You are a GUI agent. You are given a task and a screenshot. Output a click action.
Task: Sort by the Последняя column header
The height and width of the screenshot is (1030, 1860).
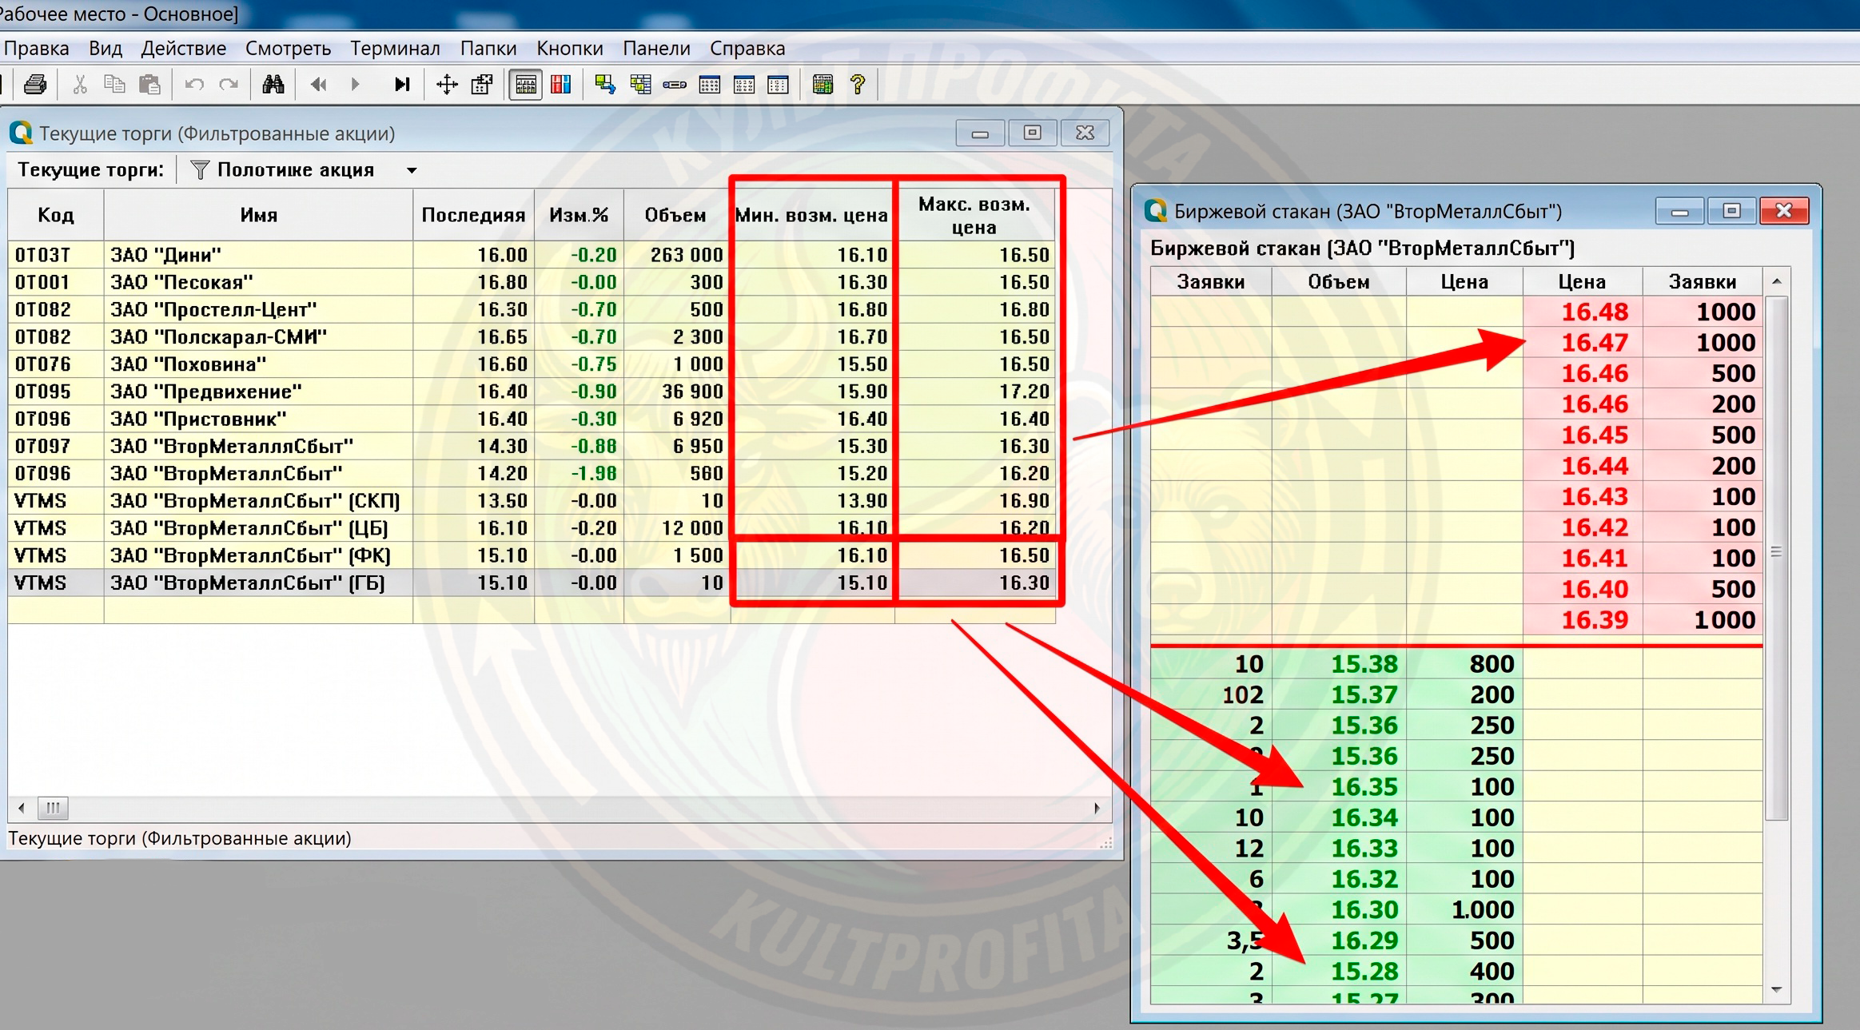pos(474,215)
